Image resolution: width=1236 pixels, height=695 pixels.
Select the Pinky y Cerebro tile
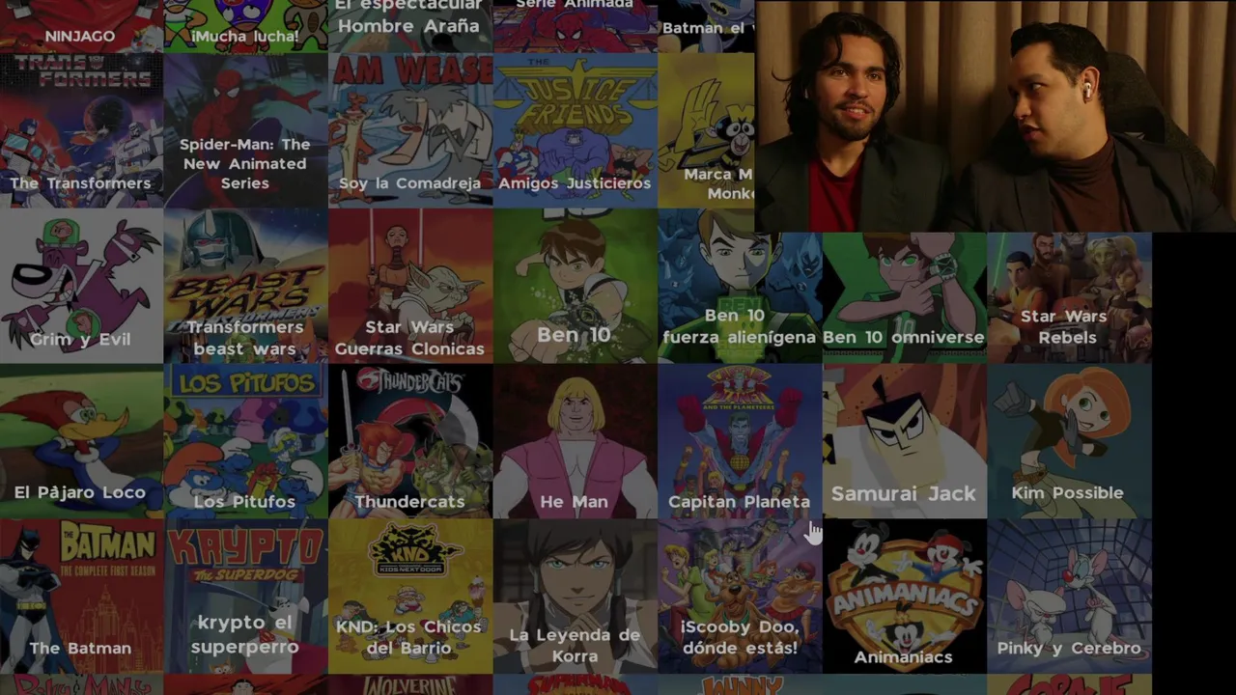[1069, 597]
